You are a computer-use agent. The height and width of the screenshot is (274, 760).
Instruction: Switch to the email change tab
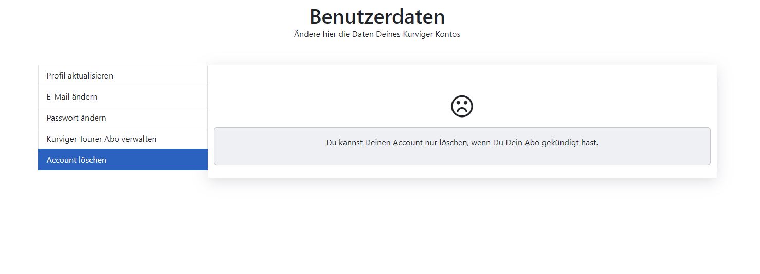tap(72, 96)
